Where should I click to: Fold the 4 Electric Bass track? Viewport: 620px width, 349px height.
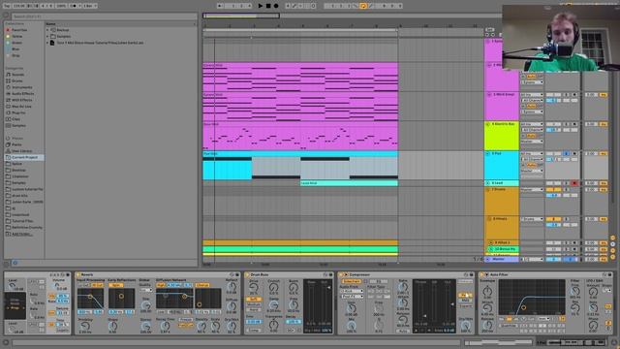(488, 124)
